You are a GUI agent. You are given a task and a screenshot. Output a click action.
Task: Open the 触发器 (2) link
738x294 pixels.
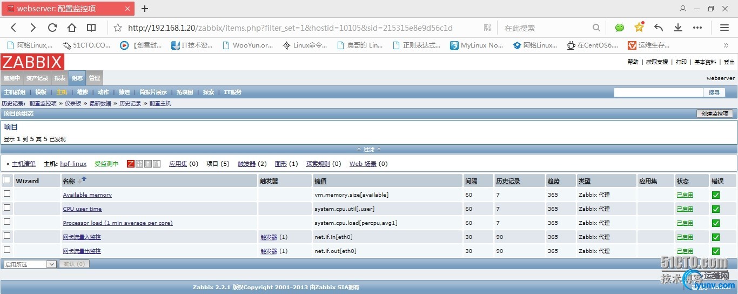246,164
